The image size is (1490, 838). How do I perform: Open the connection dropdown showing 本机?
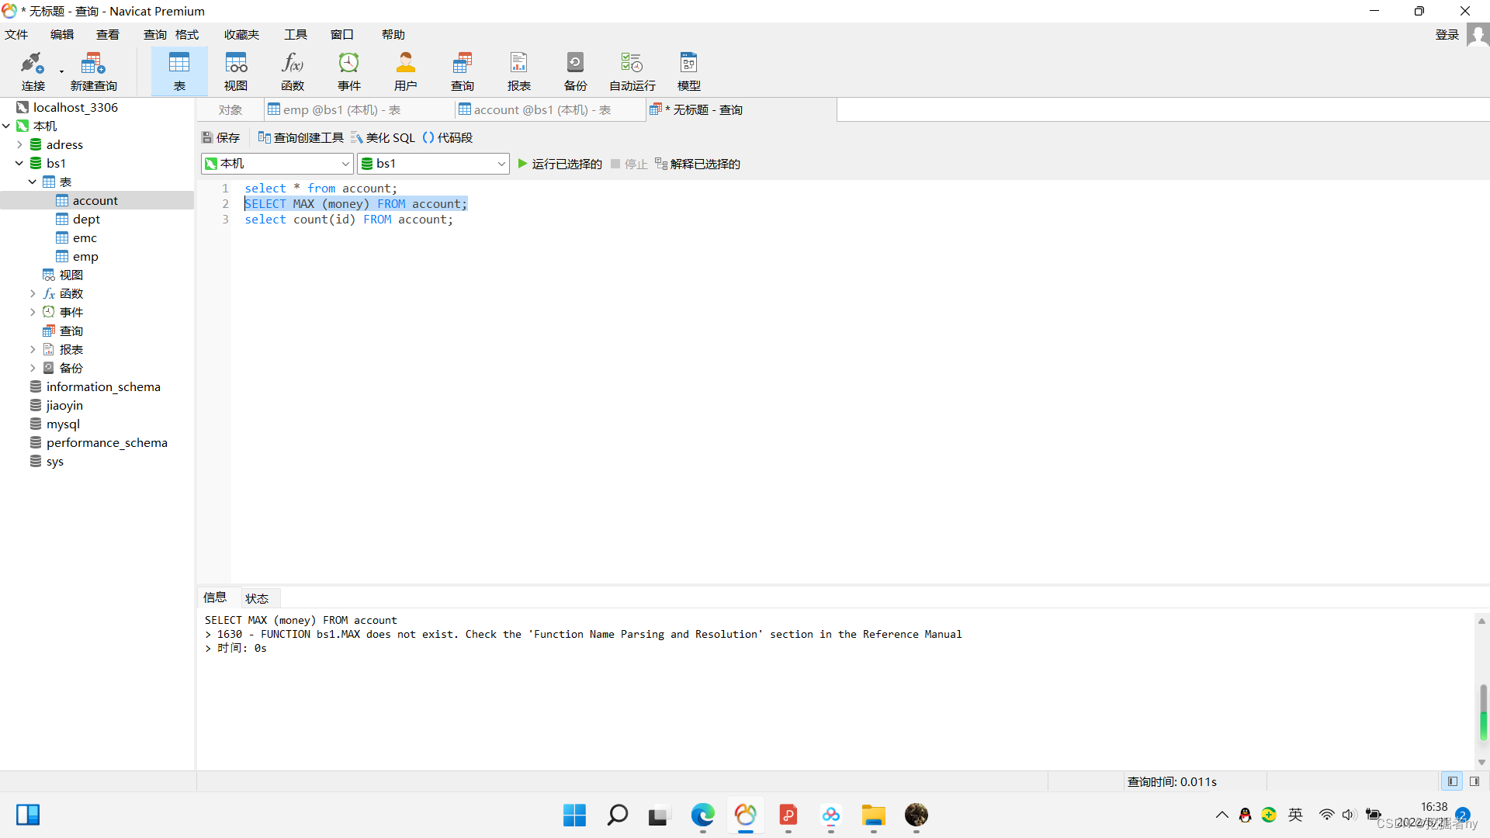pyautogui.click(x=277, y=164)
